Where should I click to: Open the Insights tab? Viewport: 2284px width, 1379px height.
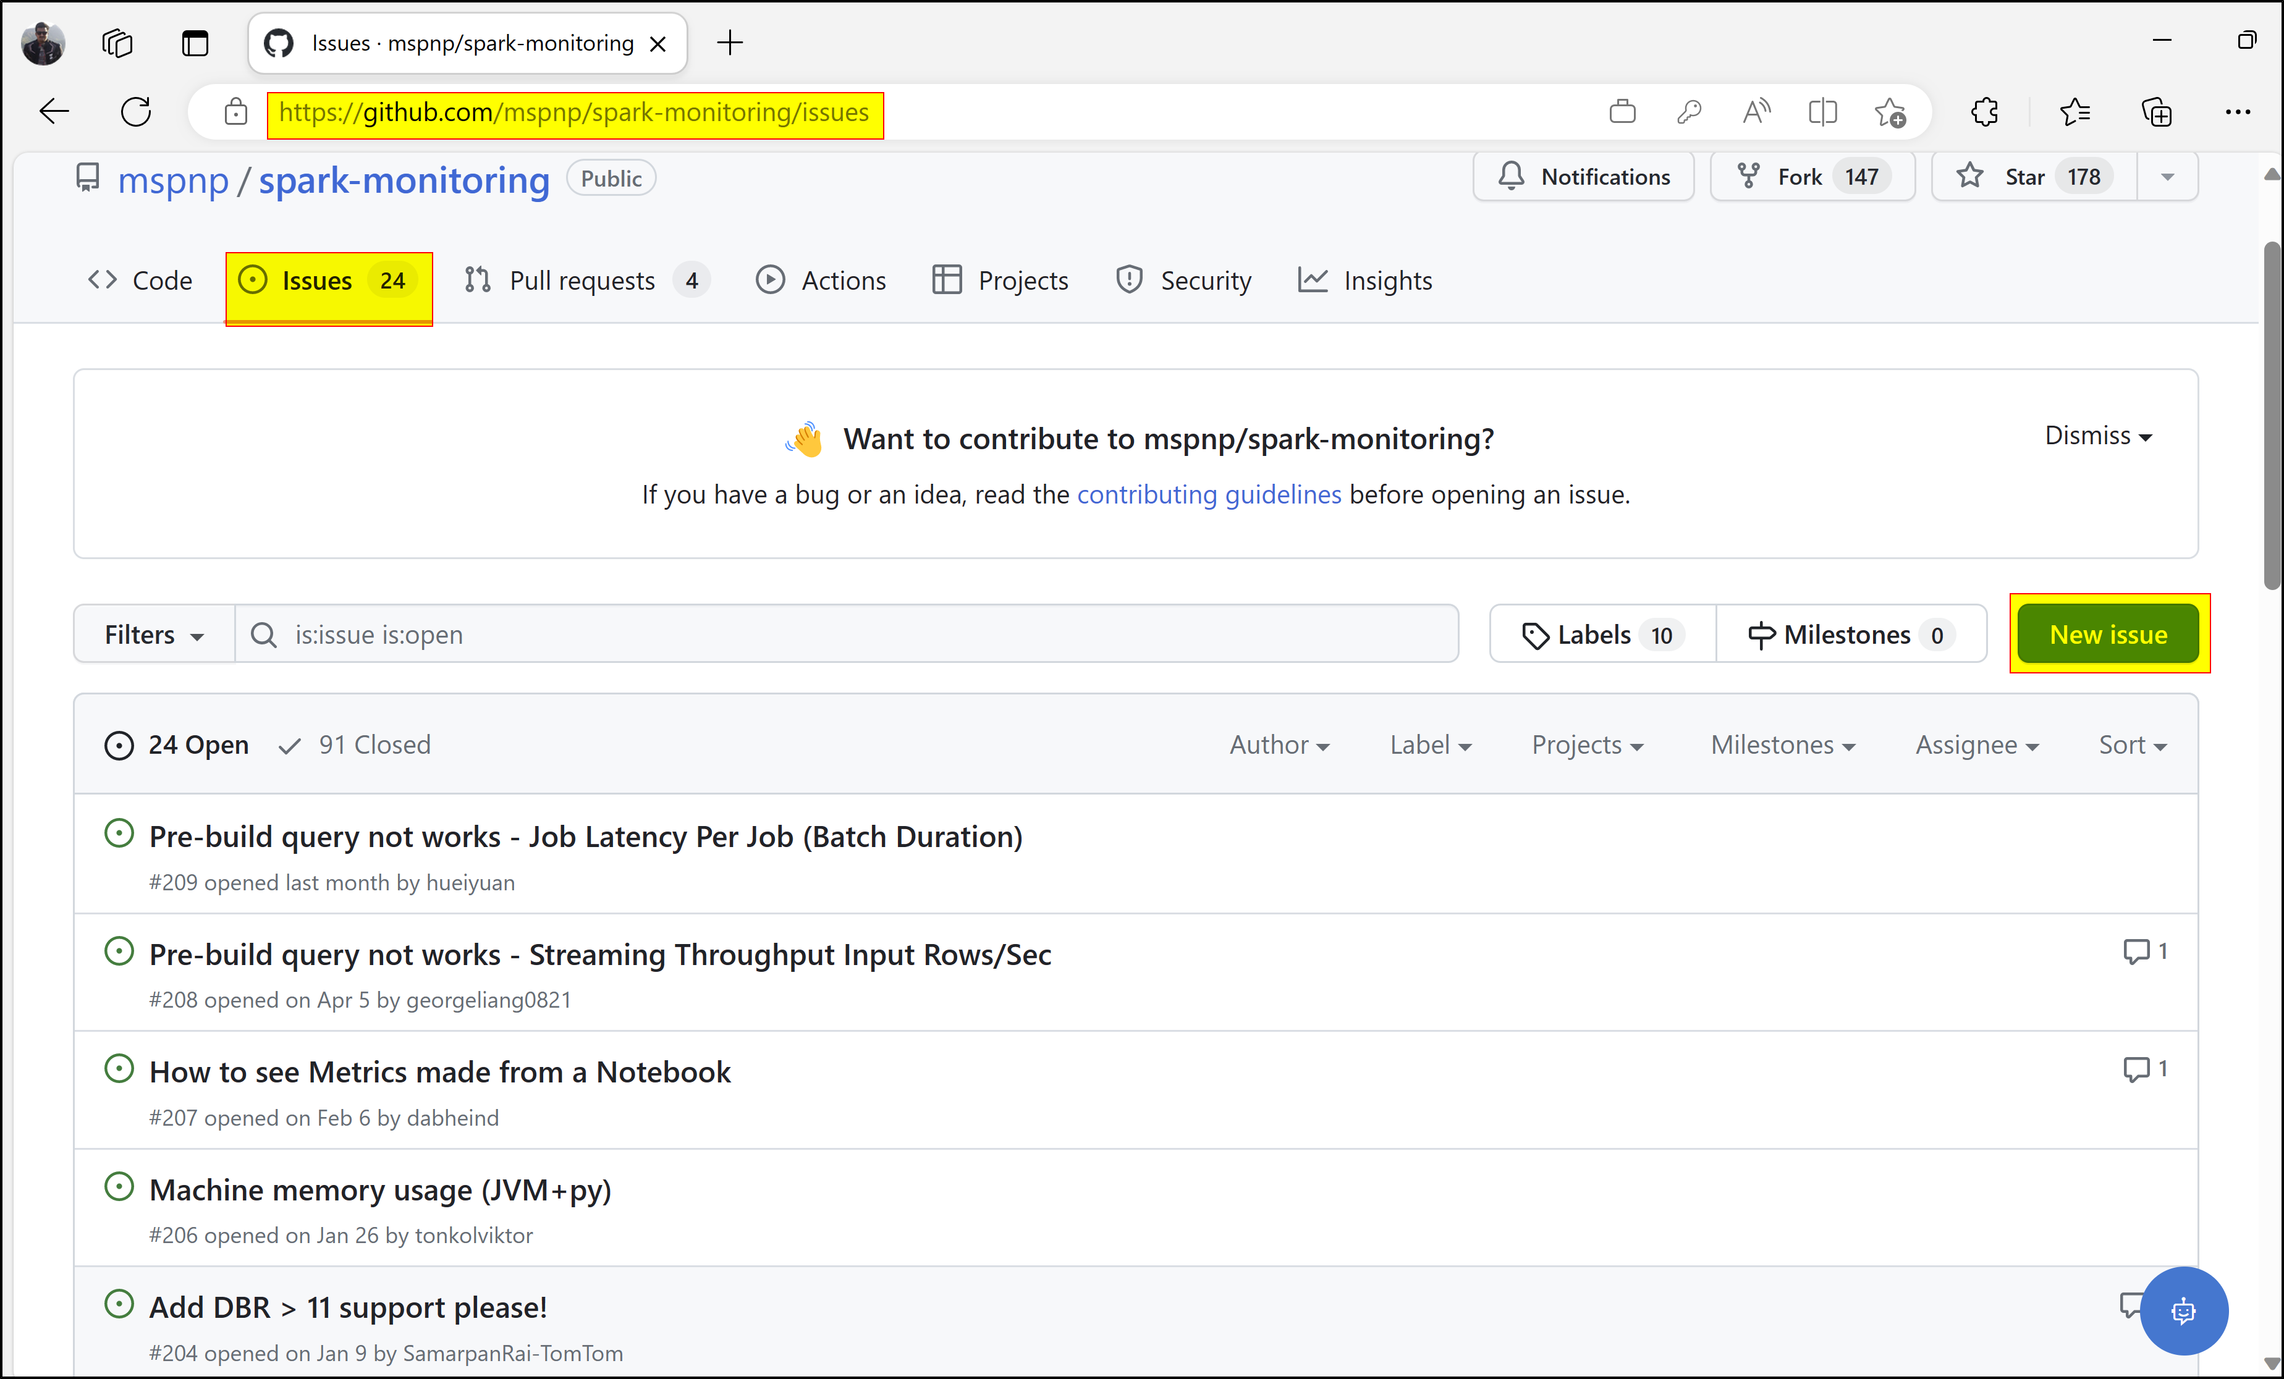(1366, 280)
